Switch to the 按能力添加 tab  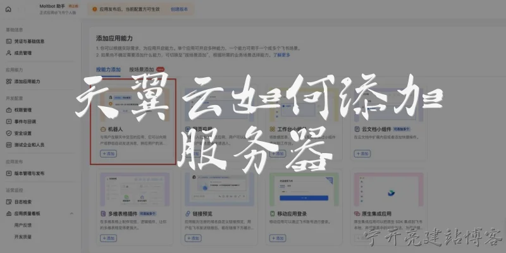tap(108, 70)
